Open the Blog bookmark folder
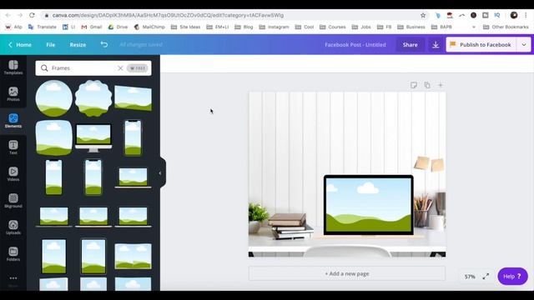This screenshot has width=534, height=300. point(244,27)
